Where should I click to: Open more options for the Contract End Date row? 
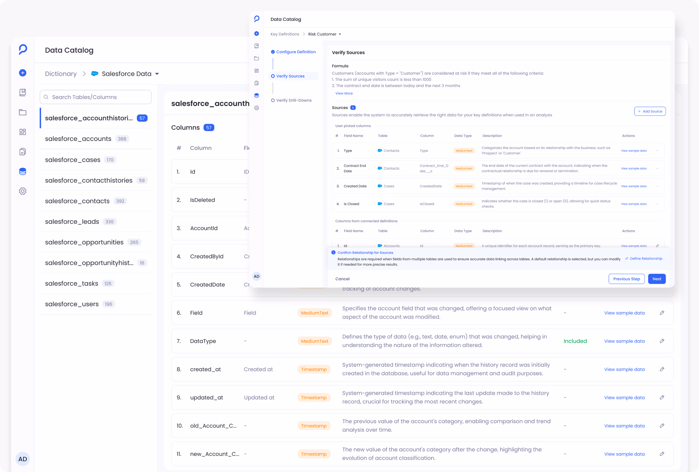point(657,168)
